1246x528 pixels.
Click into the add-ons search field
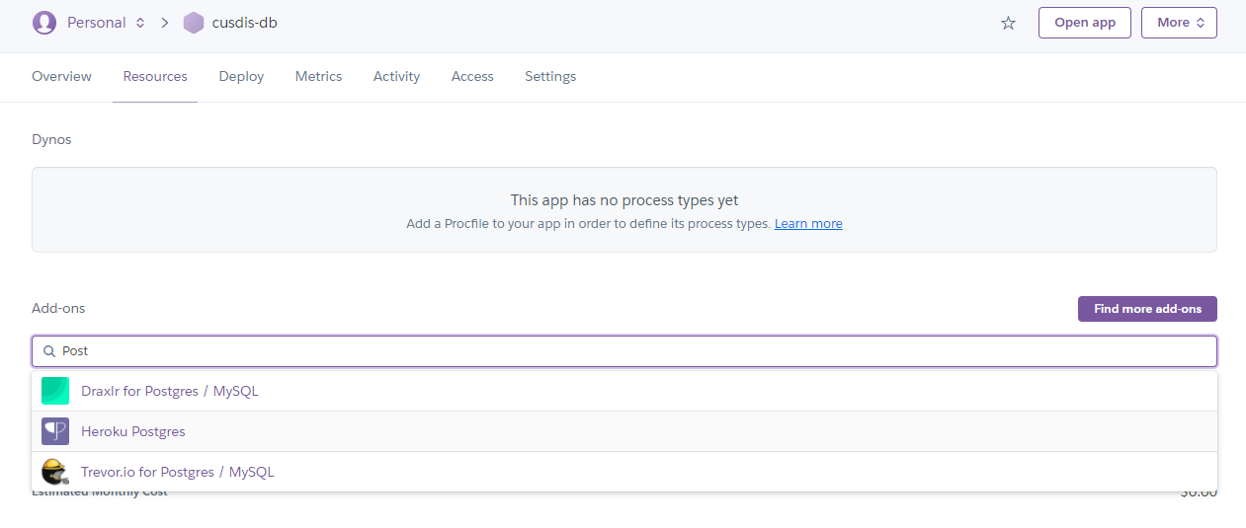click(632, 351)
